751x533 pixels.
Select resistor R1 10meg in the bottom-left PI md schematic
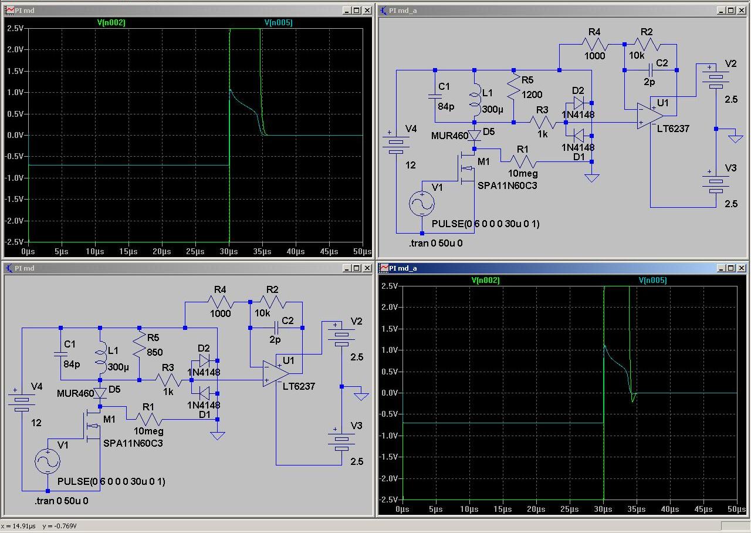[148, 420]
